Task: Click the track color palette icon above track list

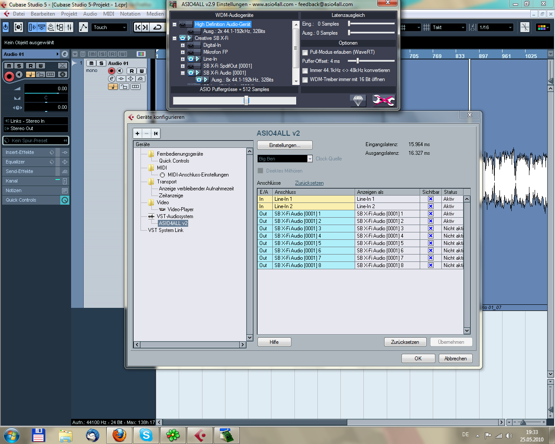Action: click(141, 54)
